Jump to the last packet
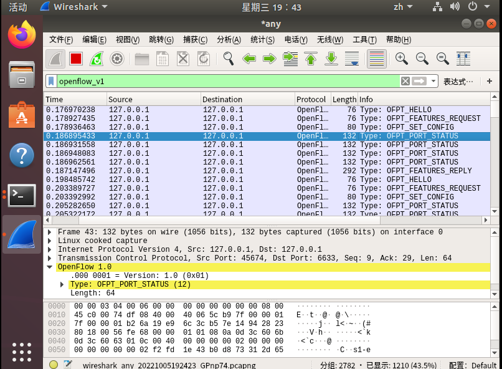This screenshot has height=369, width=502. [331, 59]
